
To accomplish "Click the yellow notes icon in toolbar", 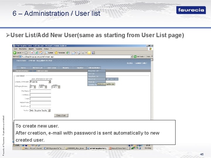I will [89, 53].
